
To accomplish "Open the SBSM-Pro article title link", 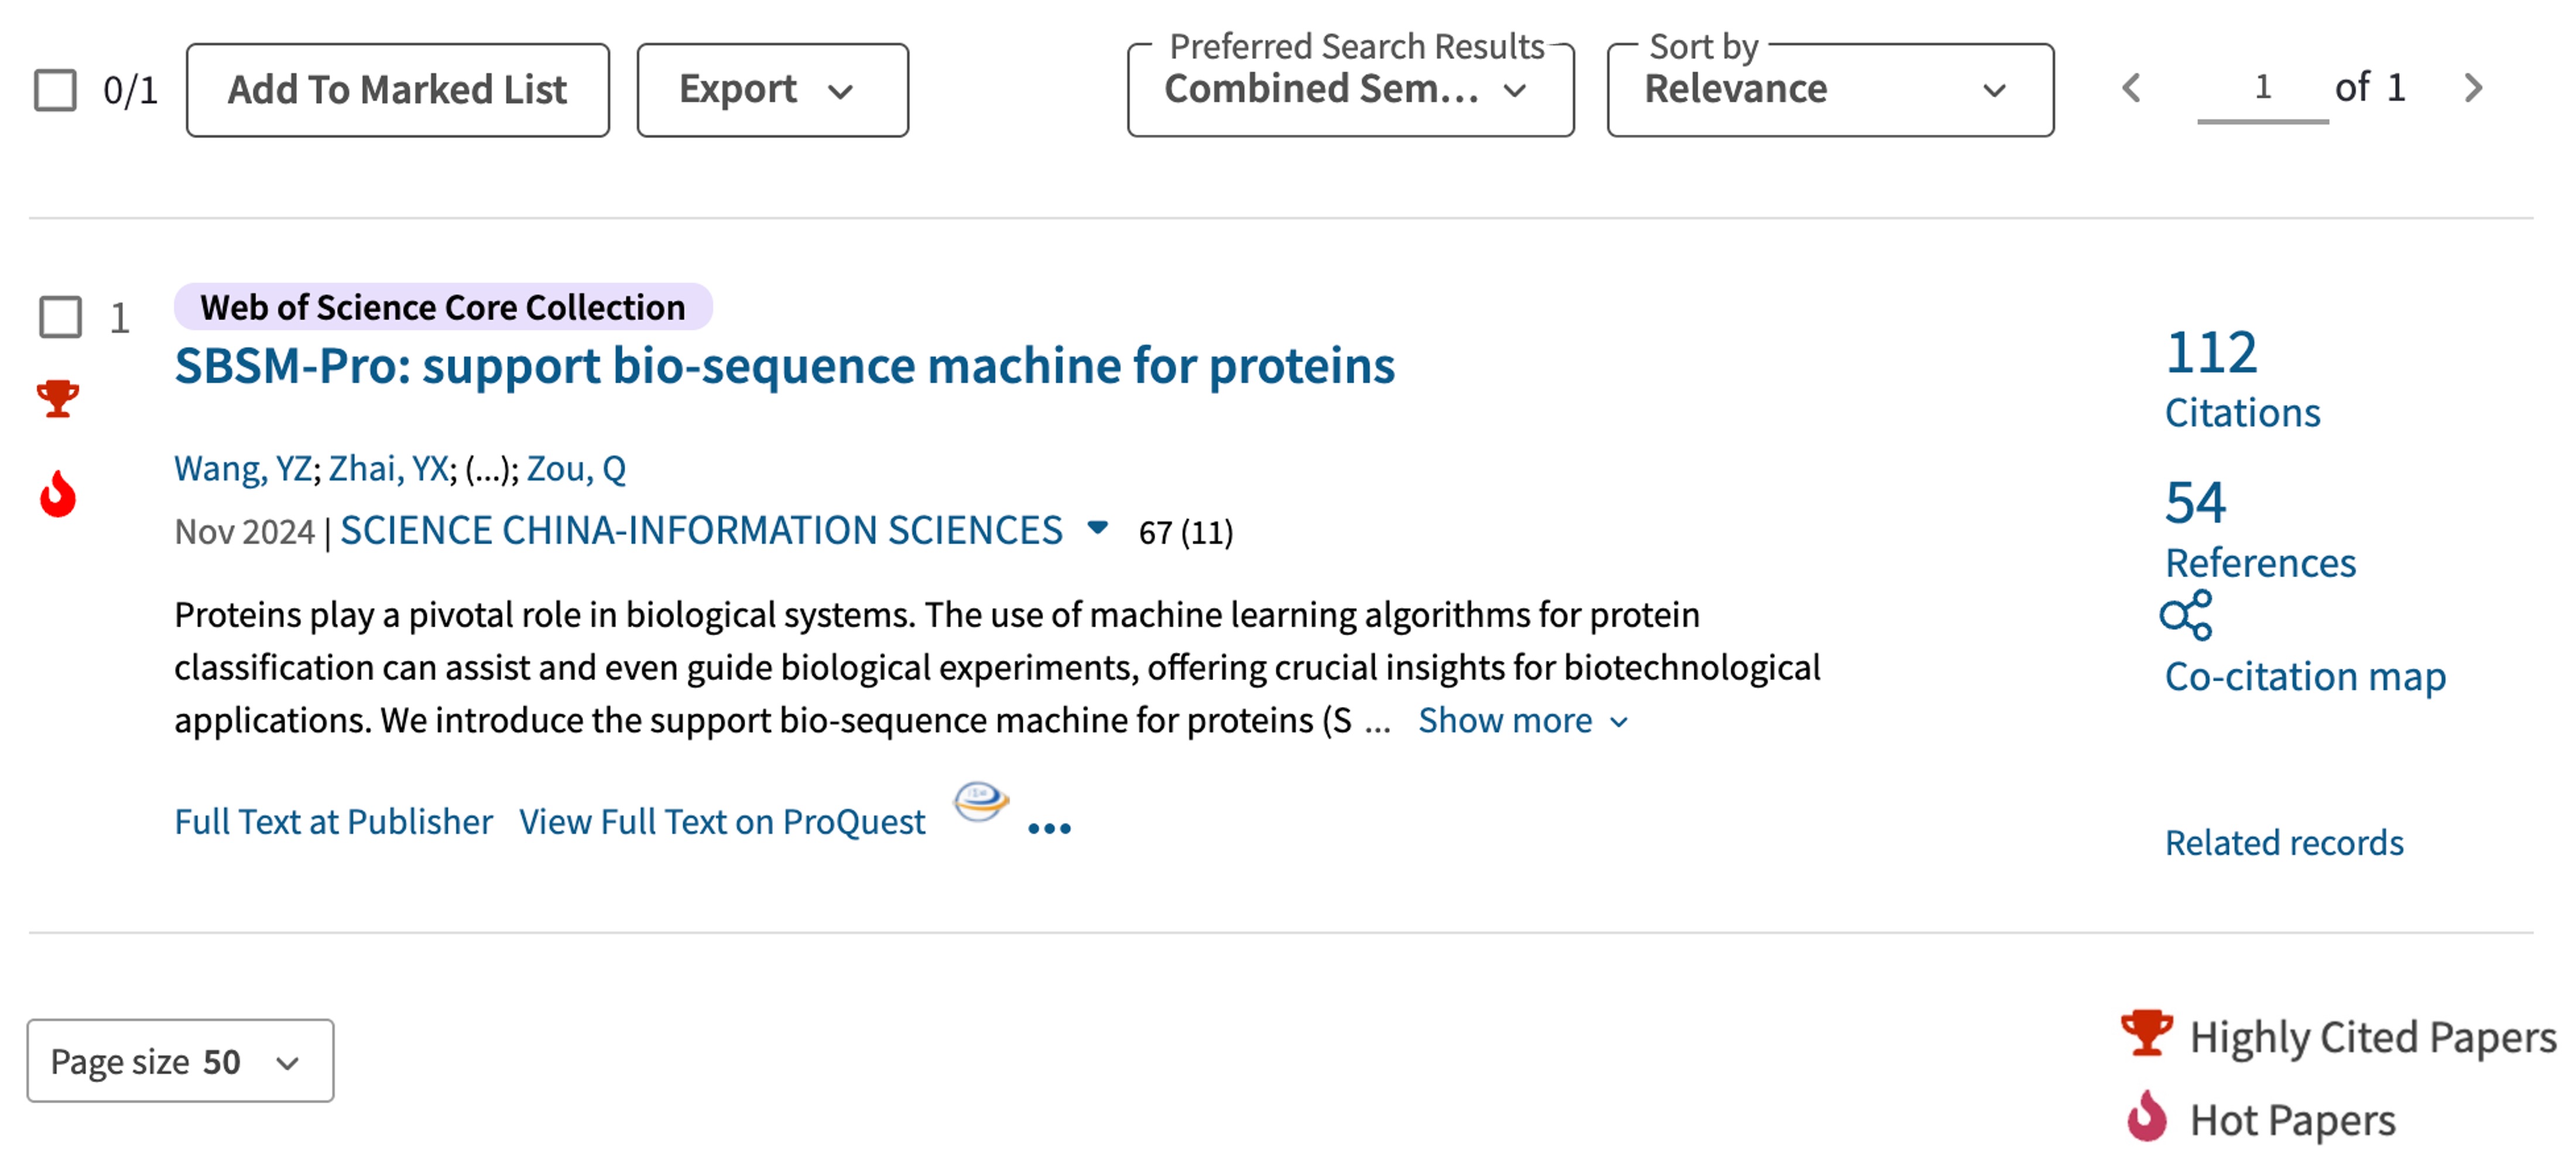I will coord(784,366).
